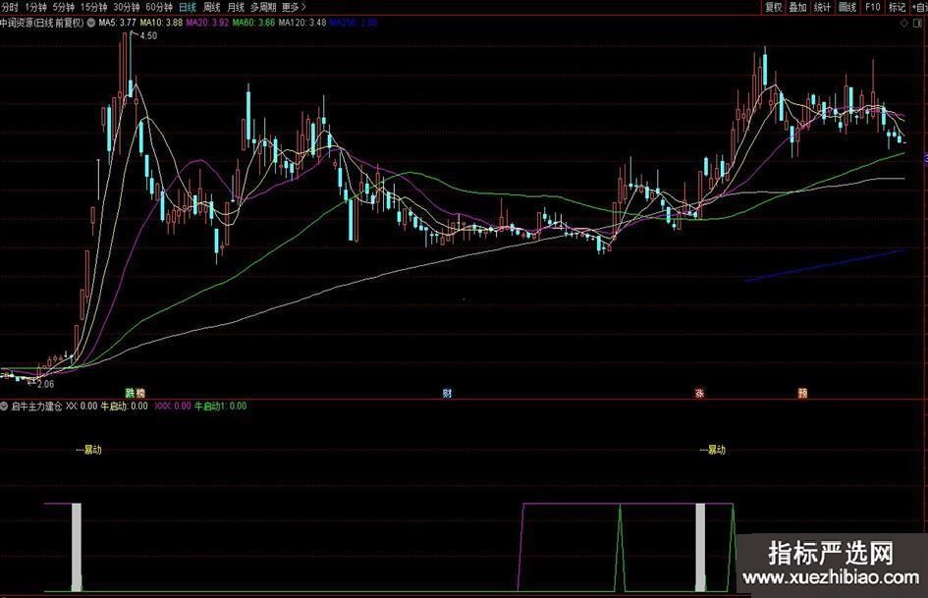928x598 pixels.
Task: Click the 涨 event marker under chart
Action: pyautogui.click(x=700, y=393)
